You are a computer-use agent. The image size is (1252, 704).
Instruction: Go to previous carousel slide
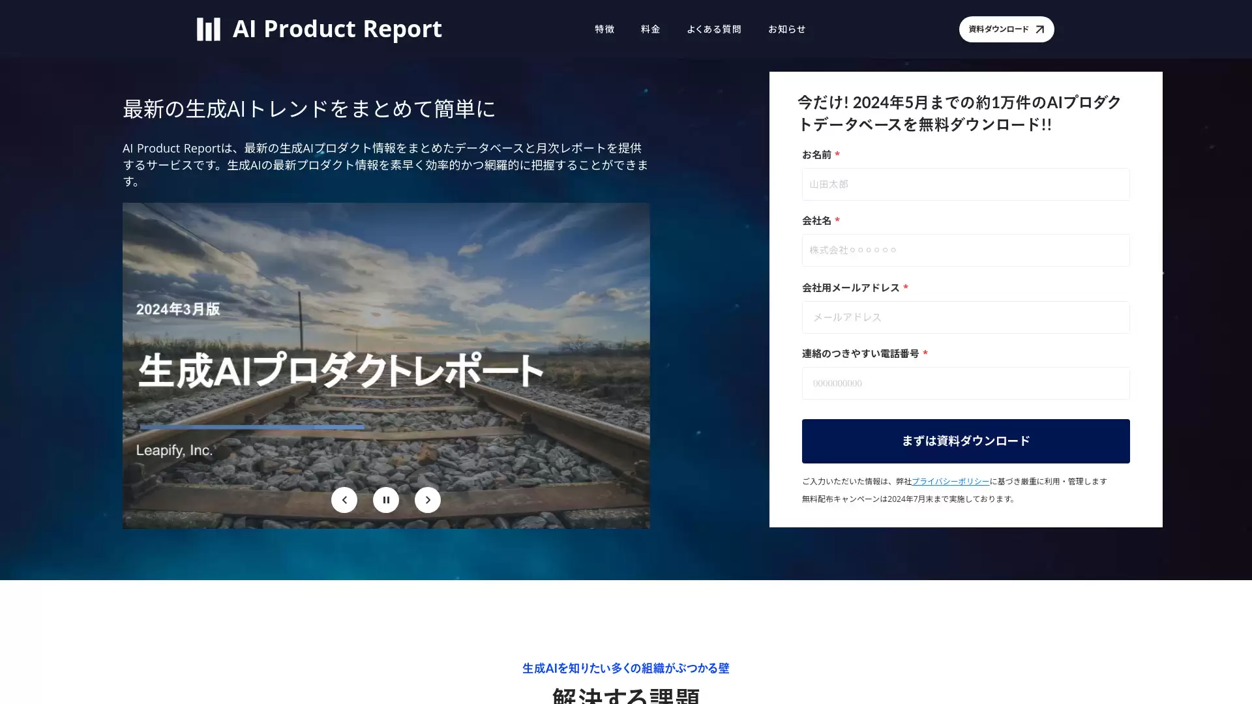(344, 500)
